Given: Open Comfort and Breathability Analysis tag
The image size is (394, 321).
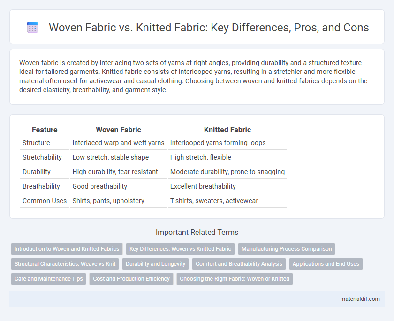Looking at the screenshot, I should point(239,264).
